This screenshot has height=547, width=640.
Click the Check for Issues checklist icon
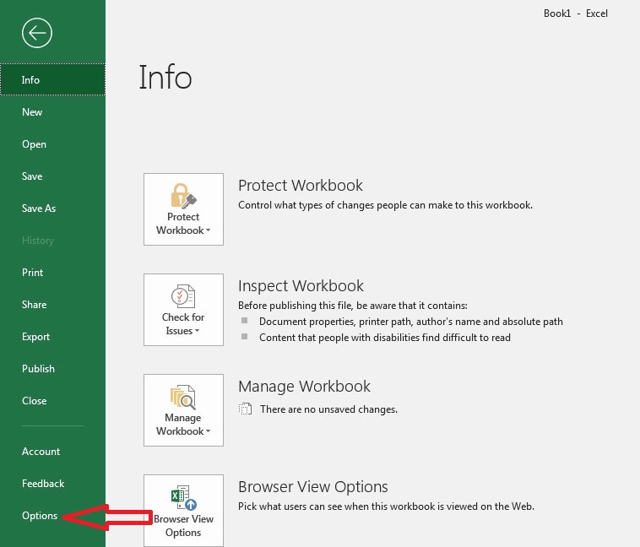coord(183,296)
